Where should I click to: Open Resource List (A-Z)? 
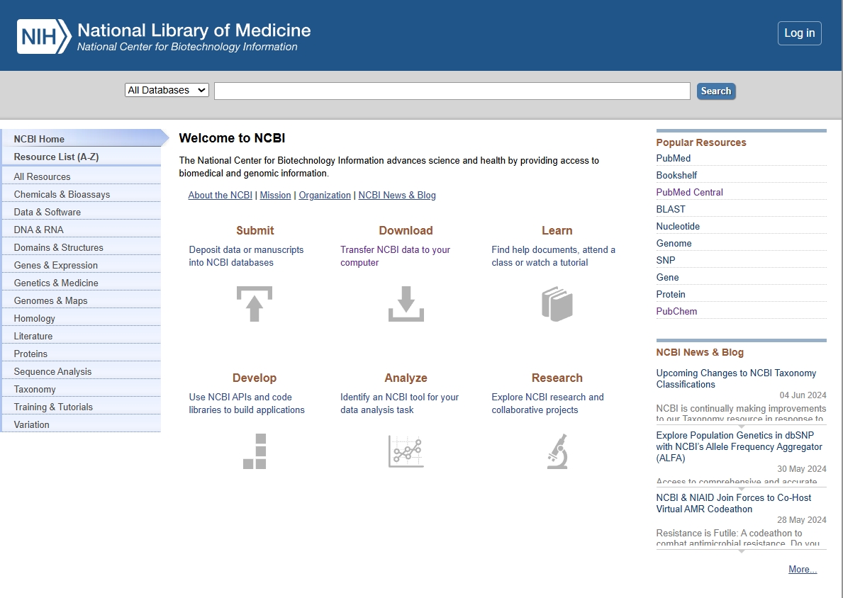click(x=81, y=157)
